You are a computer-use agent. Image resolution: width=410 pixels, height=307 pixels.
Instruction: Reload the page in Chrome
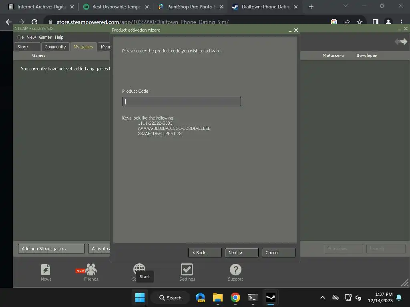point(34,22)
